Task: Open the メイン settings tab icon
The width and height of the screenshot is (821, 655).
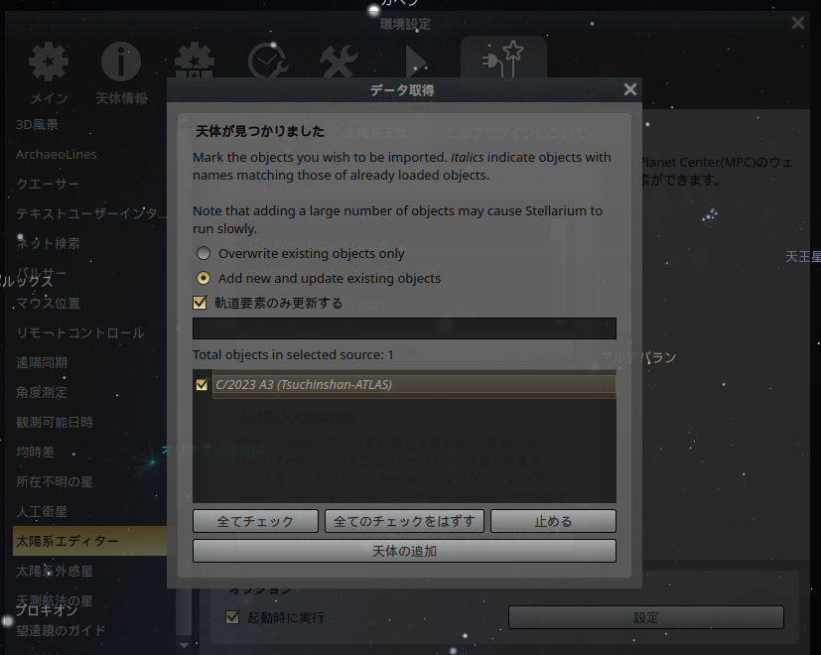Action: tap(49, 62)
